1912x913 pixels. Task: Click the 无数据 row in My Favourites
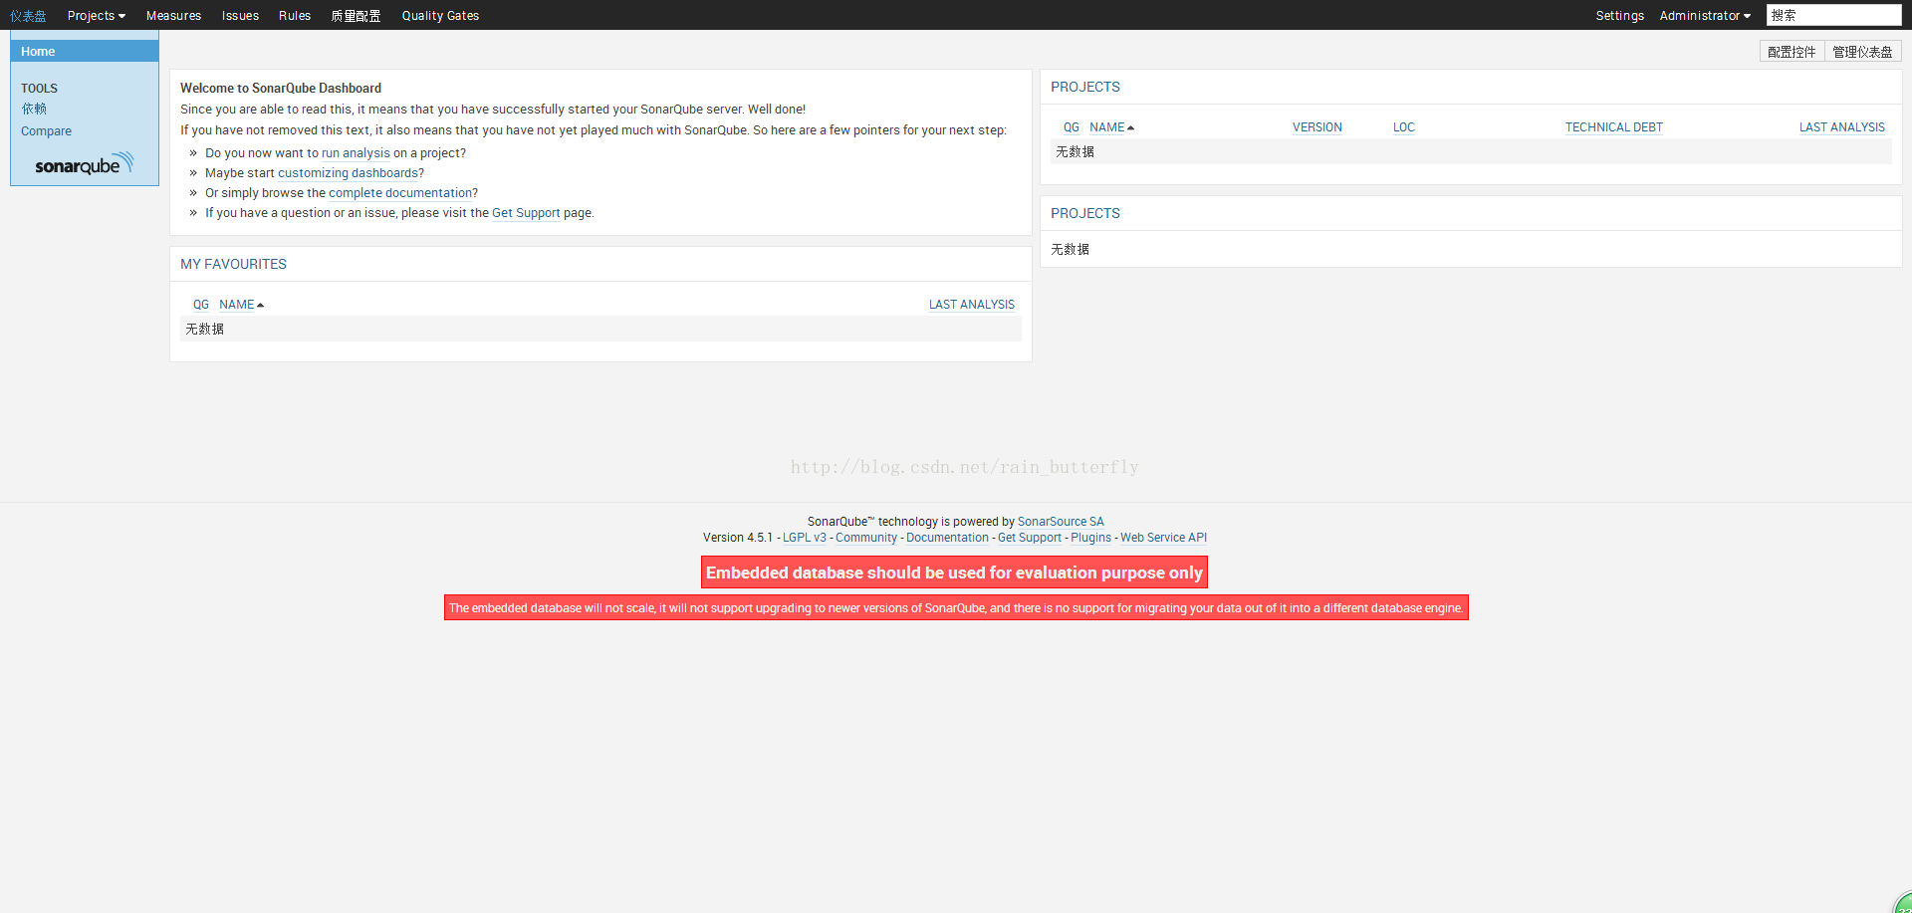point(600,329)
